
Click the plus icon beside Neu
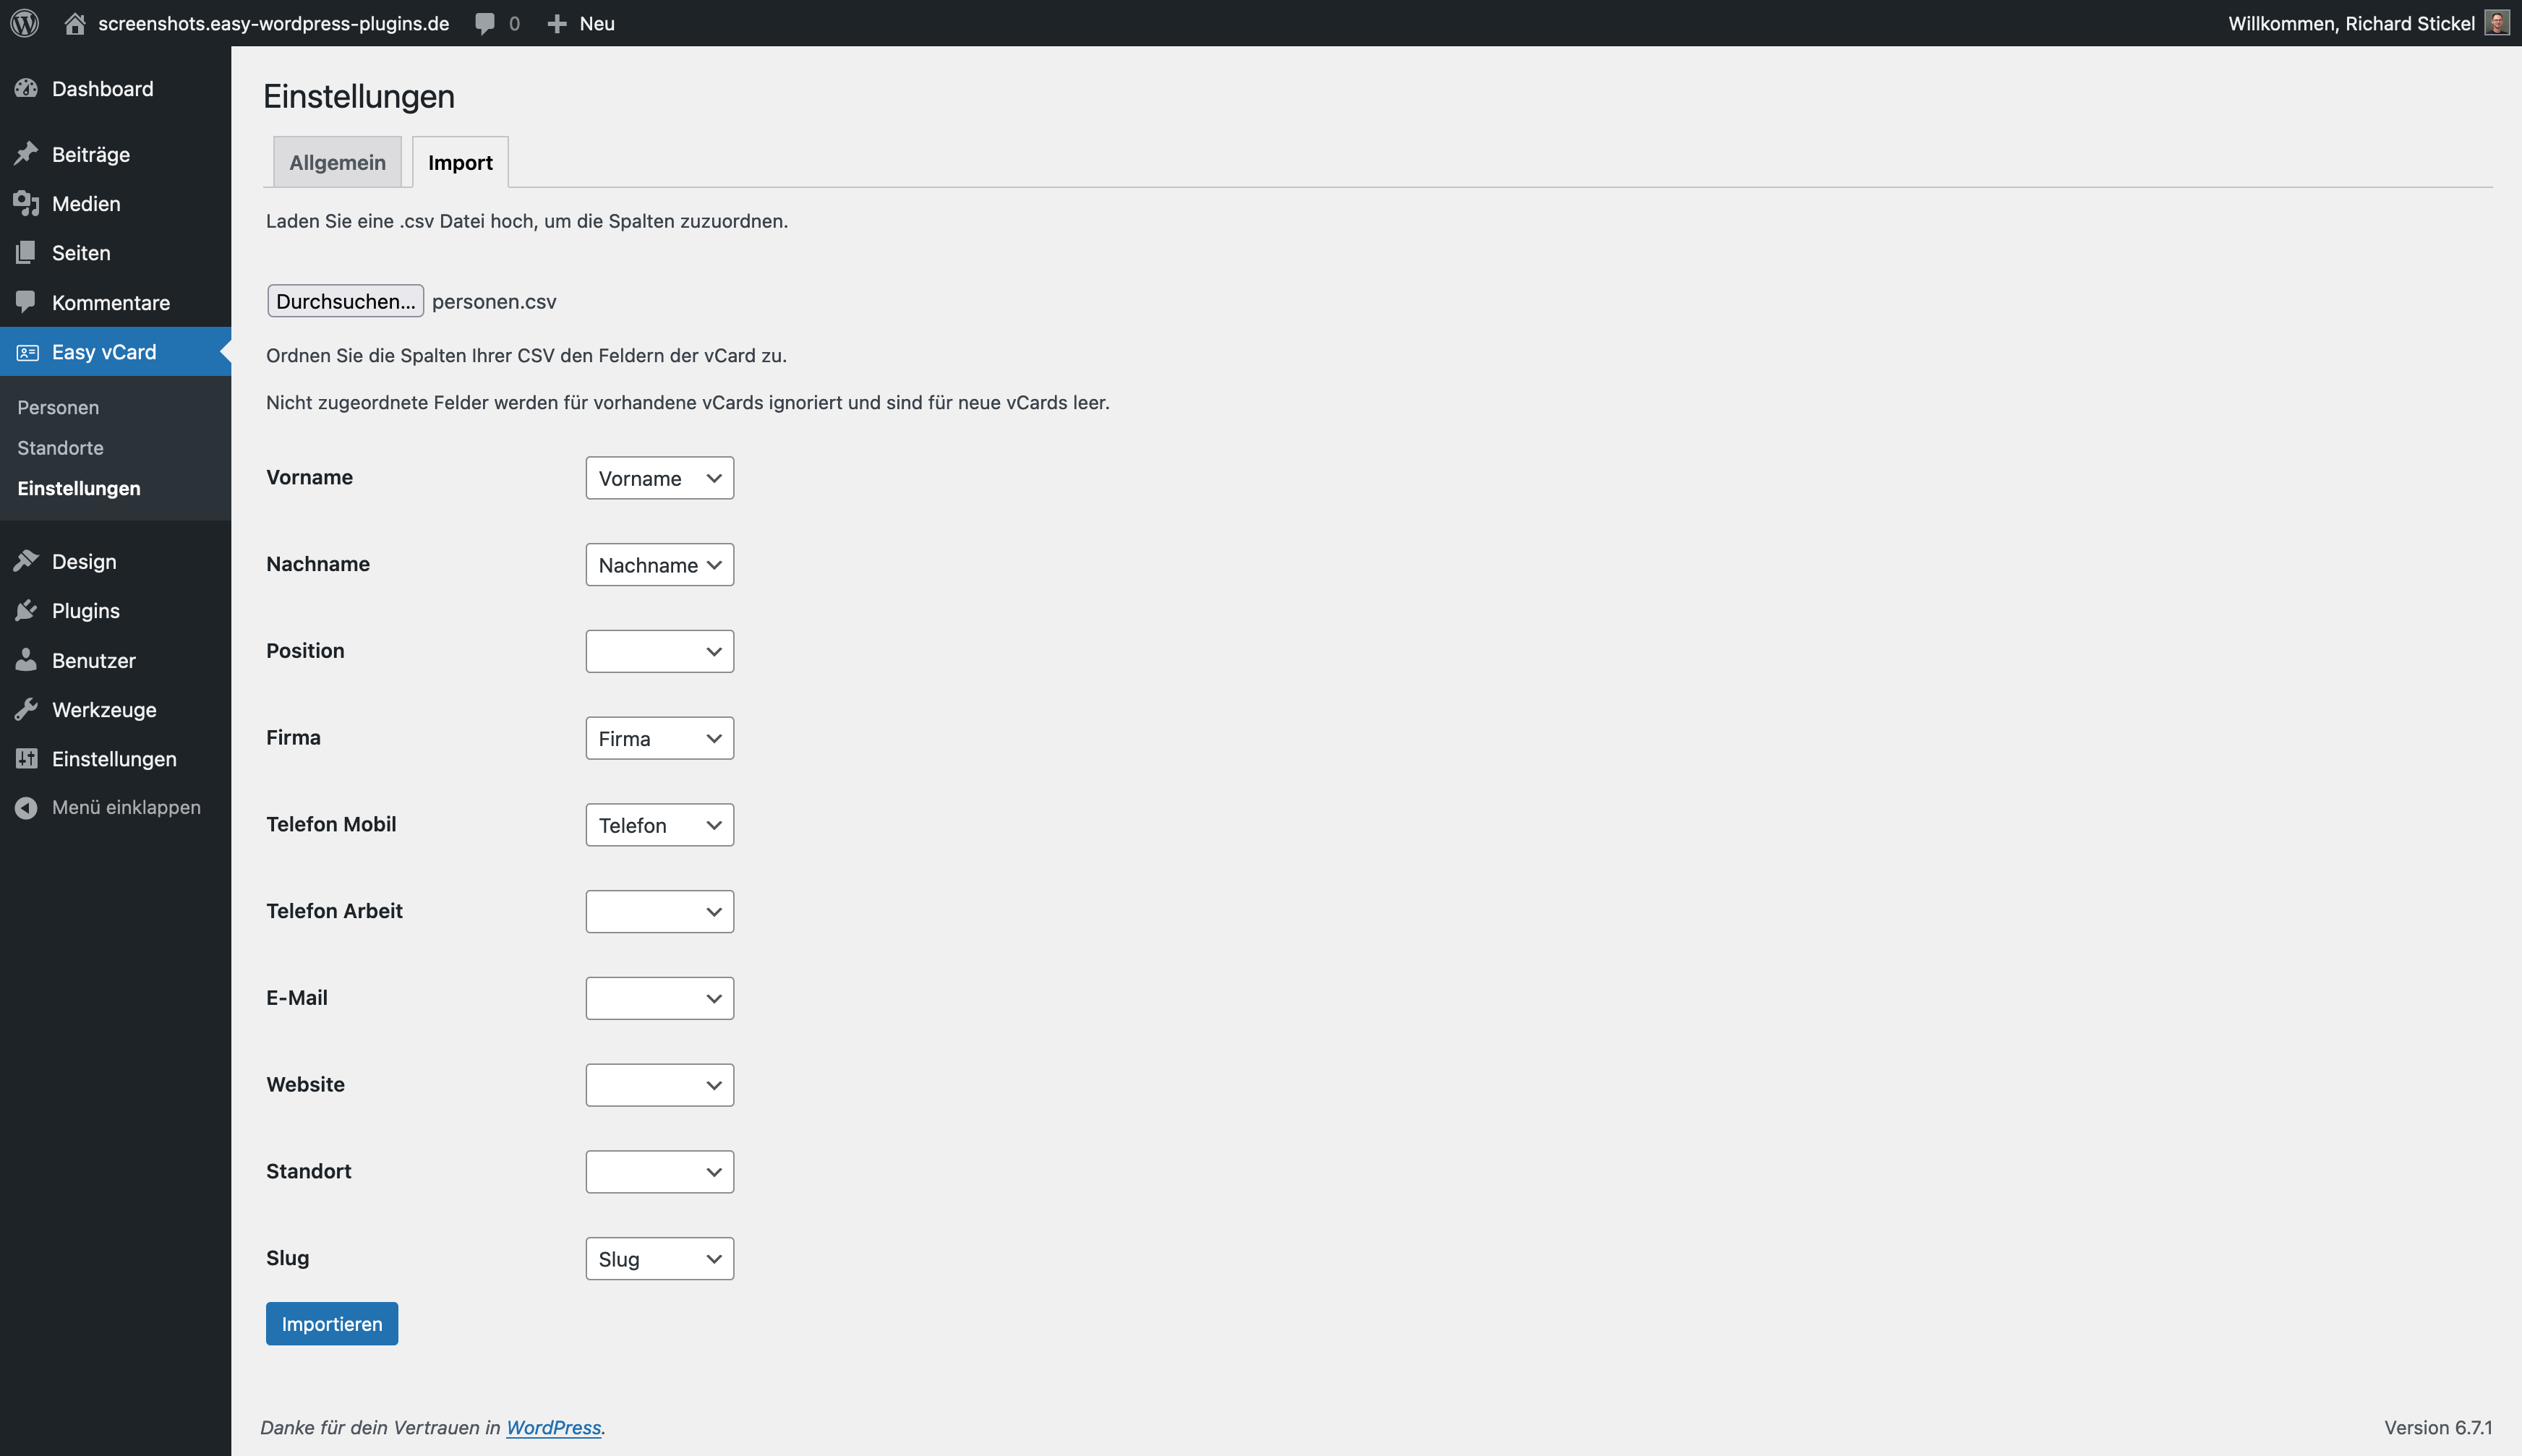coord(557,24)
